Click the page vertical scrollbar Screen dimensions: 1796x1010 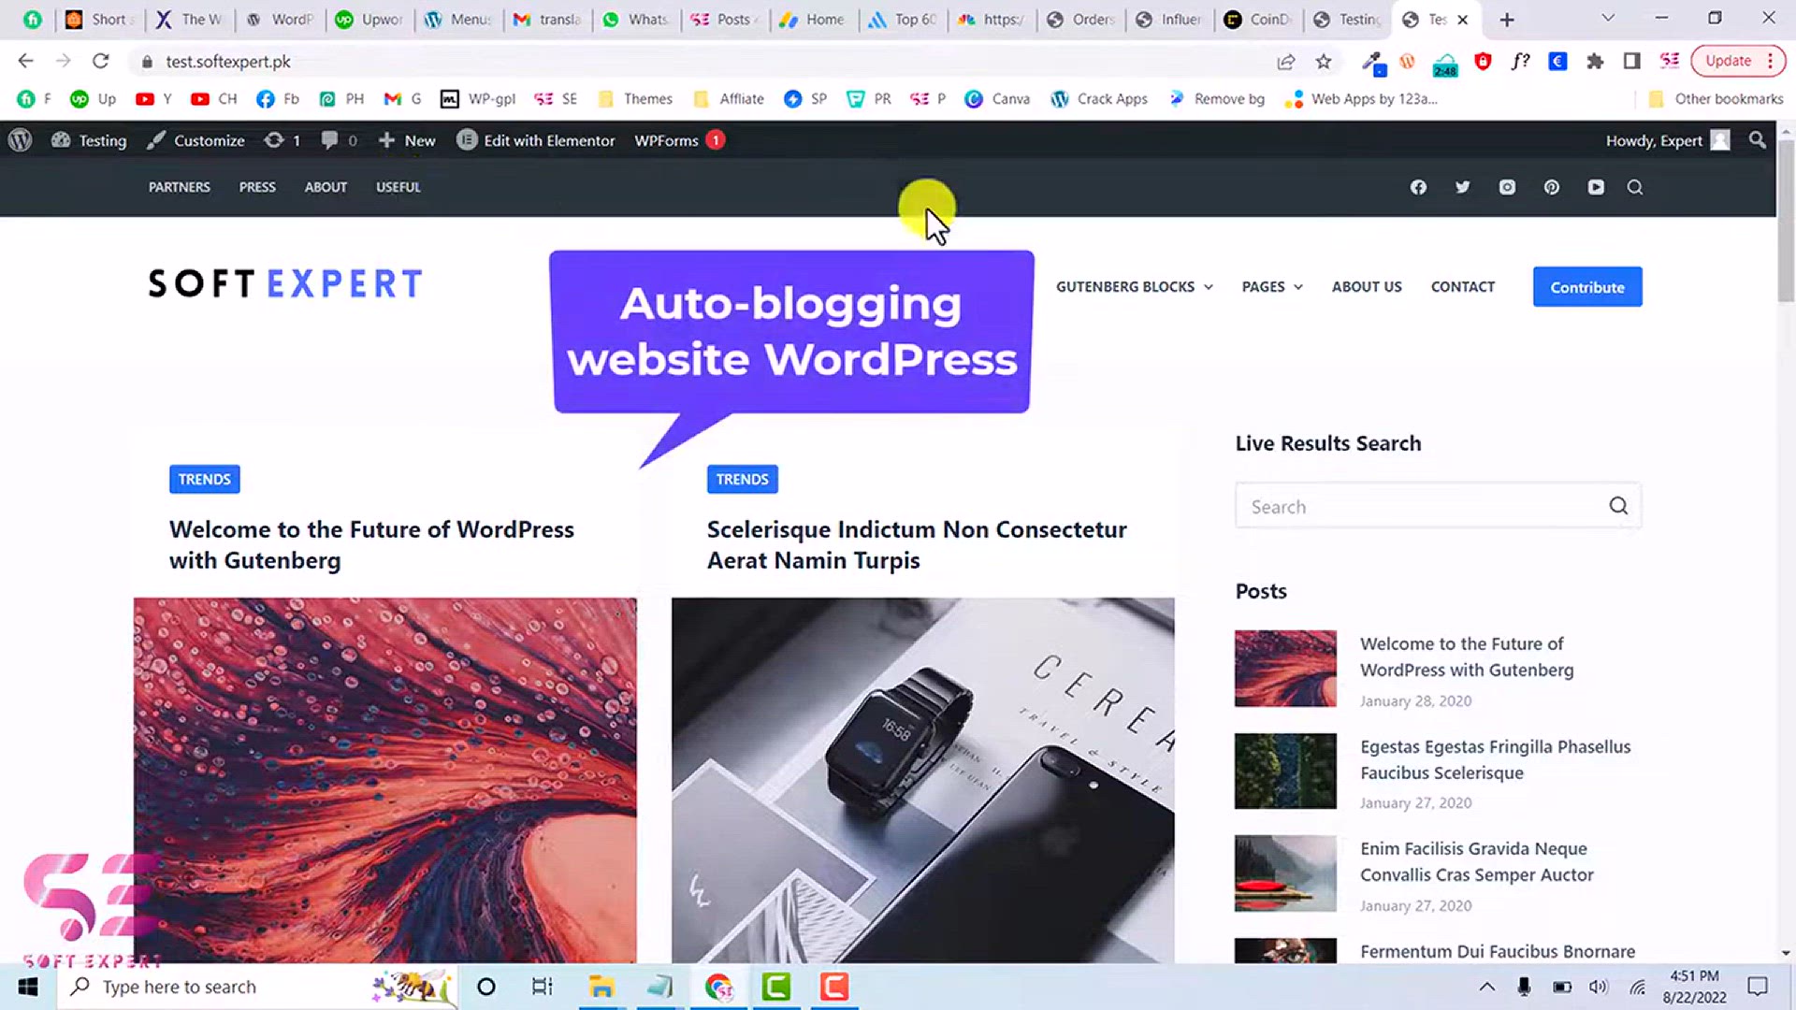coord(1786,221)
